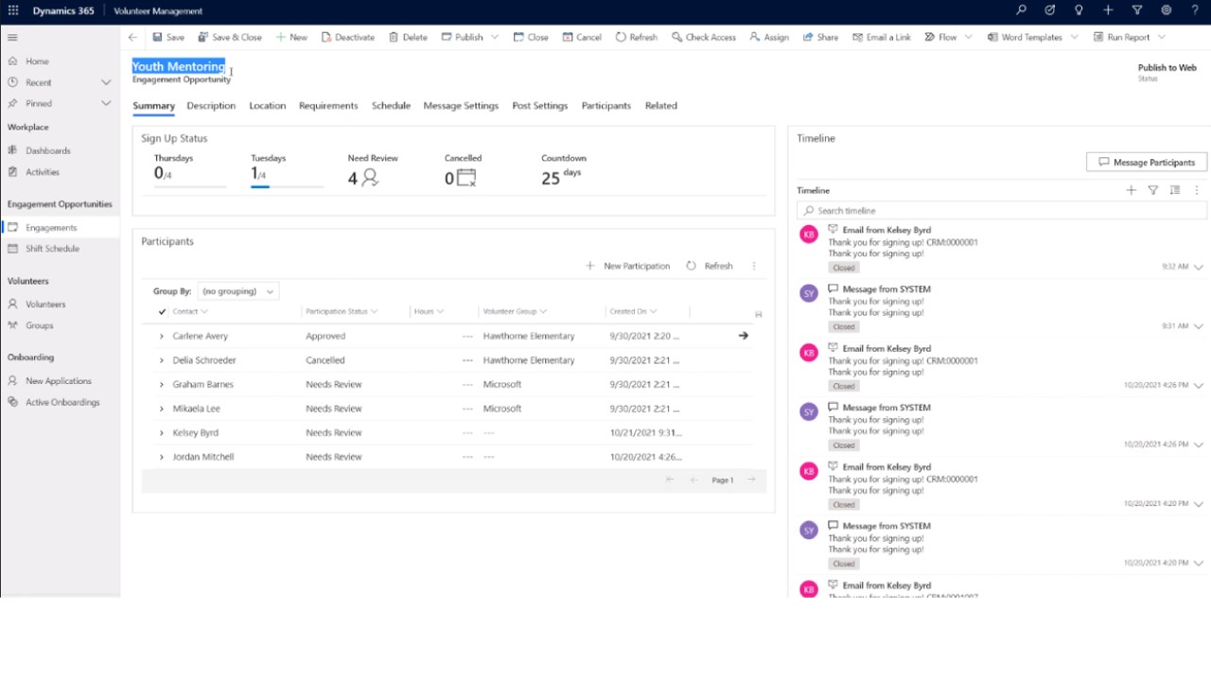Click the Message Participants button

(x=1147, y=163)
